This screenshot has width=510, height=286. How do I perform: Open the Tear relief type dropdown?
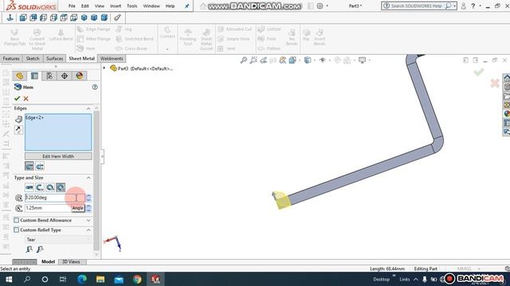pos(58,240)
